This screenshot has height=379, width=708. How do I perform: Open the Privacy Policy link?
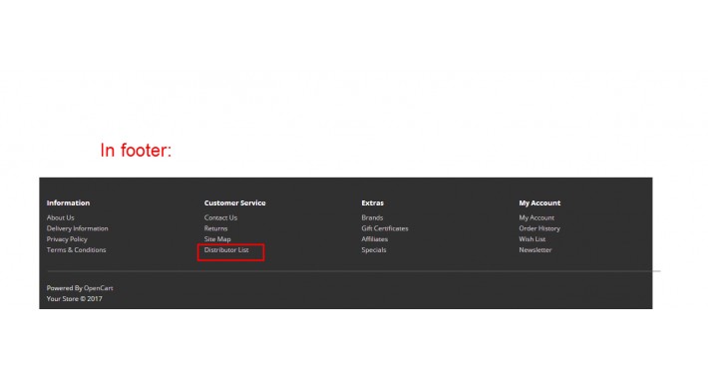pyautogui.click(x=67, y=239)
